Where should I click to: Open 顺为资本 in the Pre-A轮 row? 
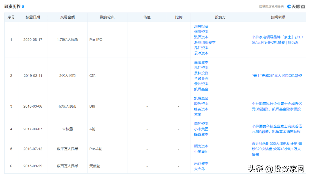tap(201, 146)
